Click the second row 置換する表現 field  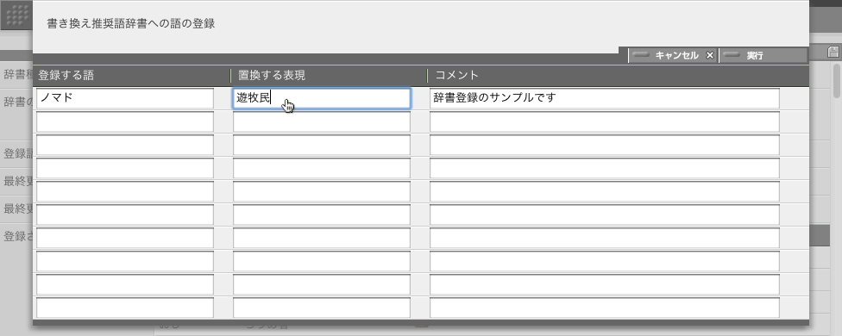tap(322, 121)
